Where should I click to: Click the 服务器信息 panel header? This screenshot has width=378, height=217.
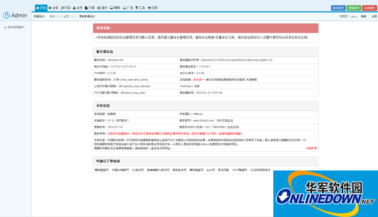click(206, 52)
